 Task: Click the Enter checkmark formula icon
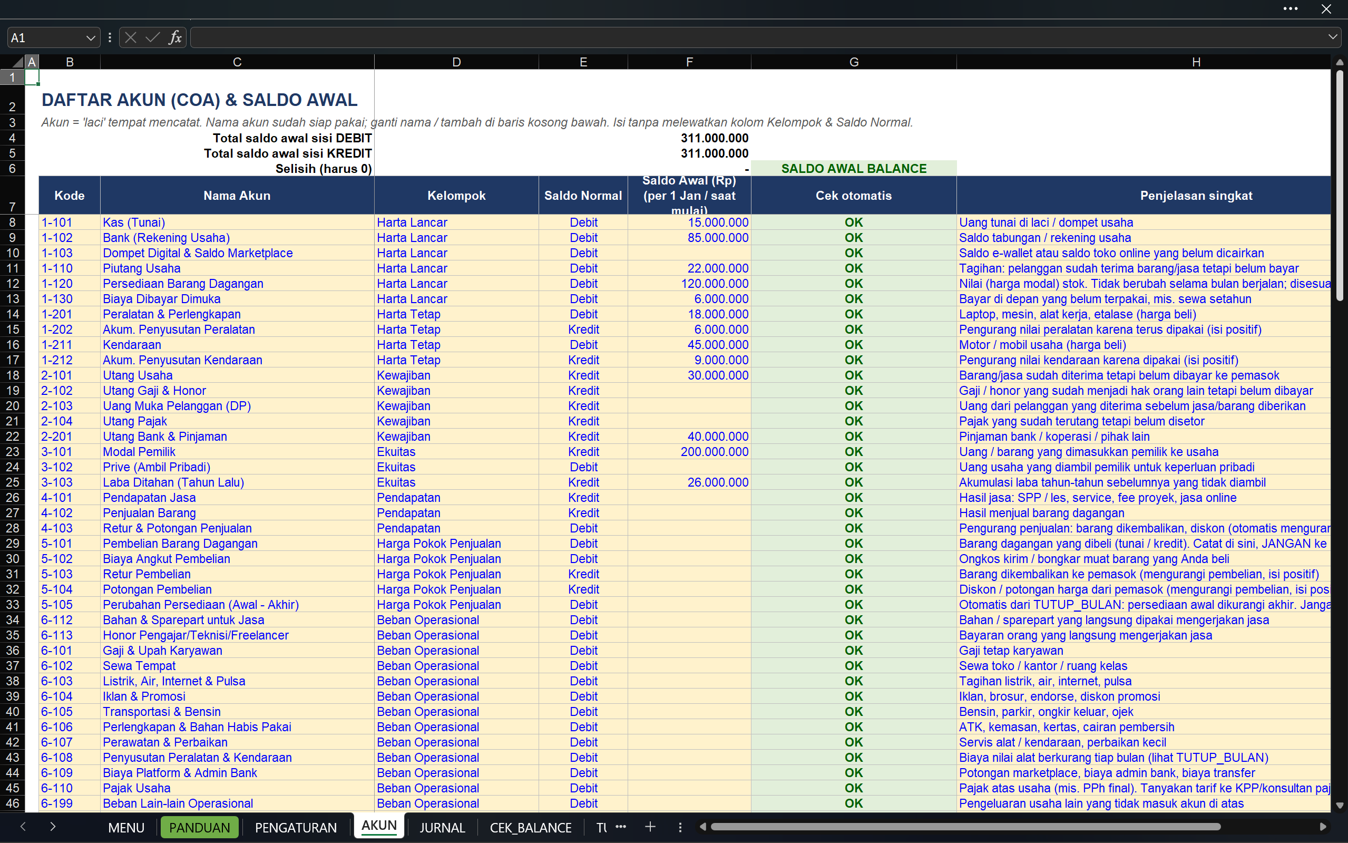[x=152, y=37]
